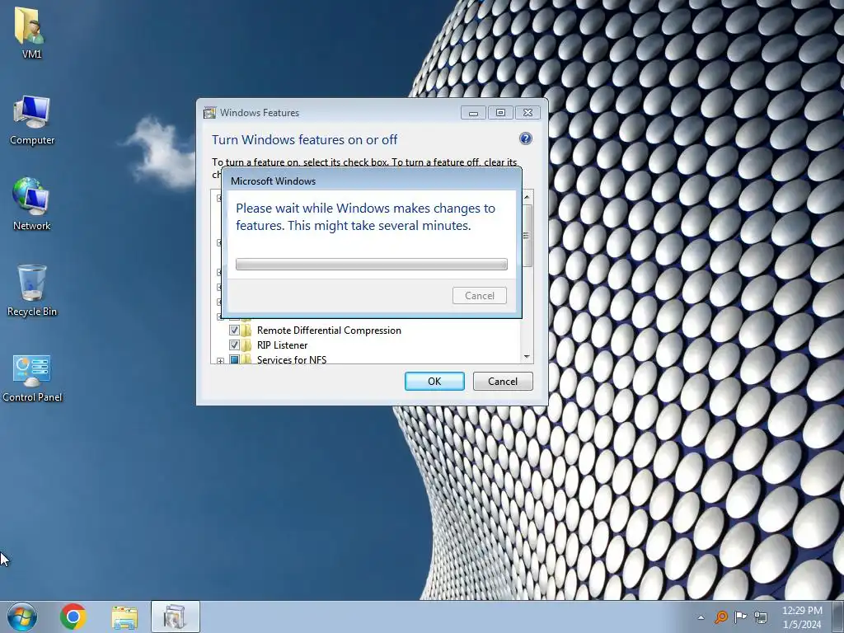Click Cancel in Windows Features window
844x633 pixels.
[503, 381]
